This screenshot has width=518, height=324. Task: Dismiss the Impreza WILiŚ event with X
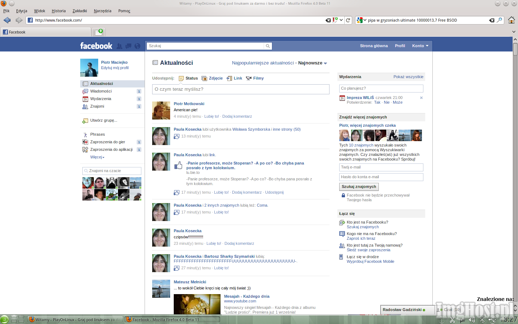pos(421,98)
